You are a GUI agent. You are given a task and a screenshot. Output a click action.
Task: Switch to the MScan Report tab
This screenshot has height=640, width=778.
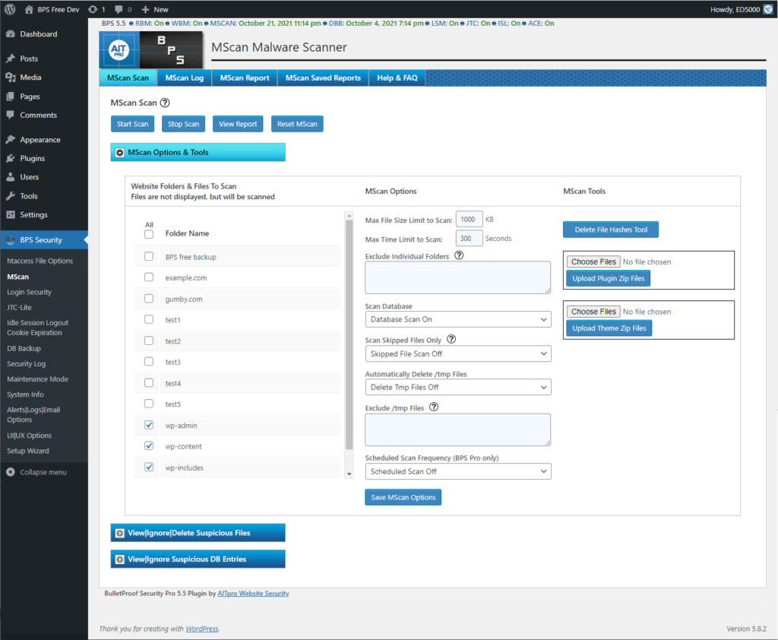coord(245,78)
